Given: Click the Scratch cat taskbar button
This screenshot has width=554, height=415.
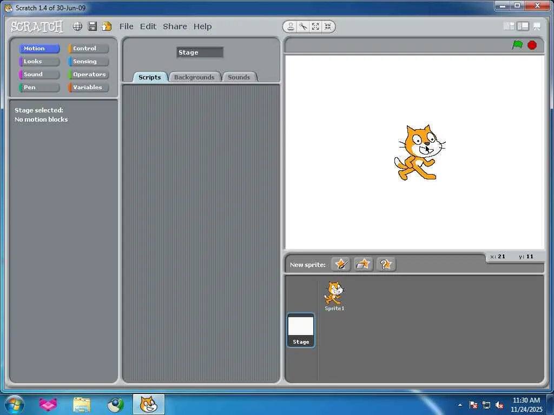Looking at the screenshot, I should click(149, 404).
